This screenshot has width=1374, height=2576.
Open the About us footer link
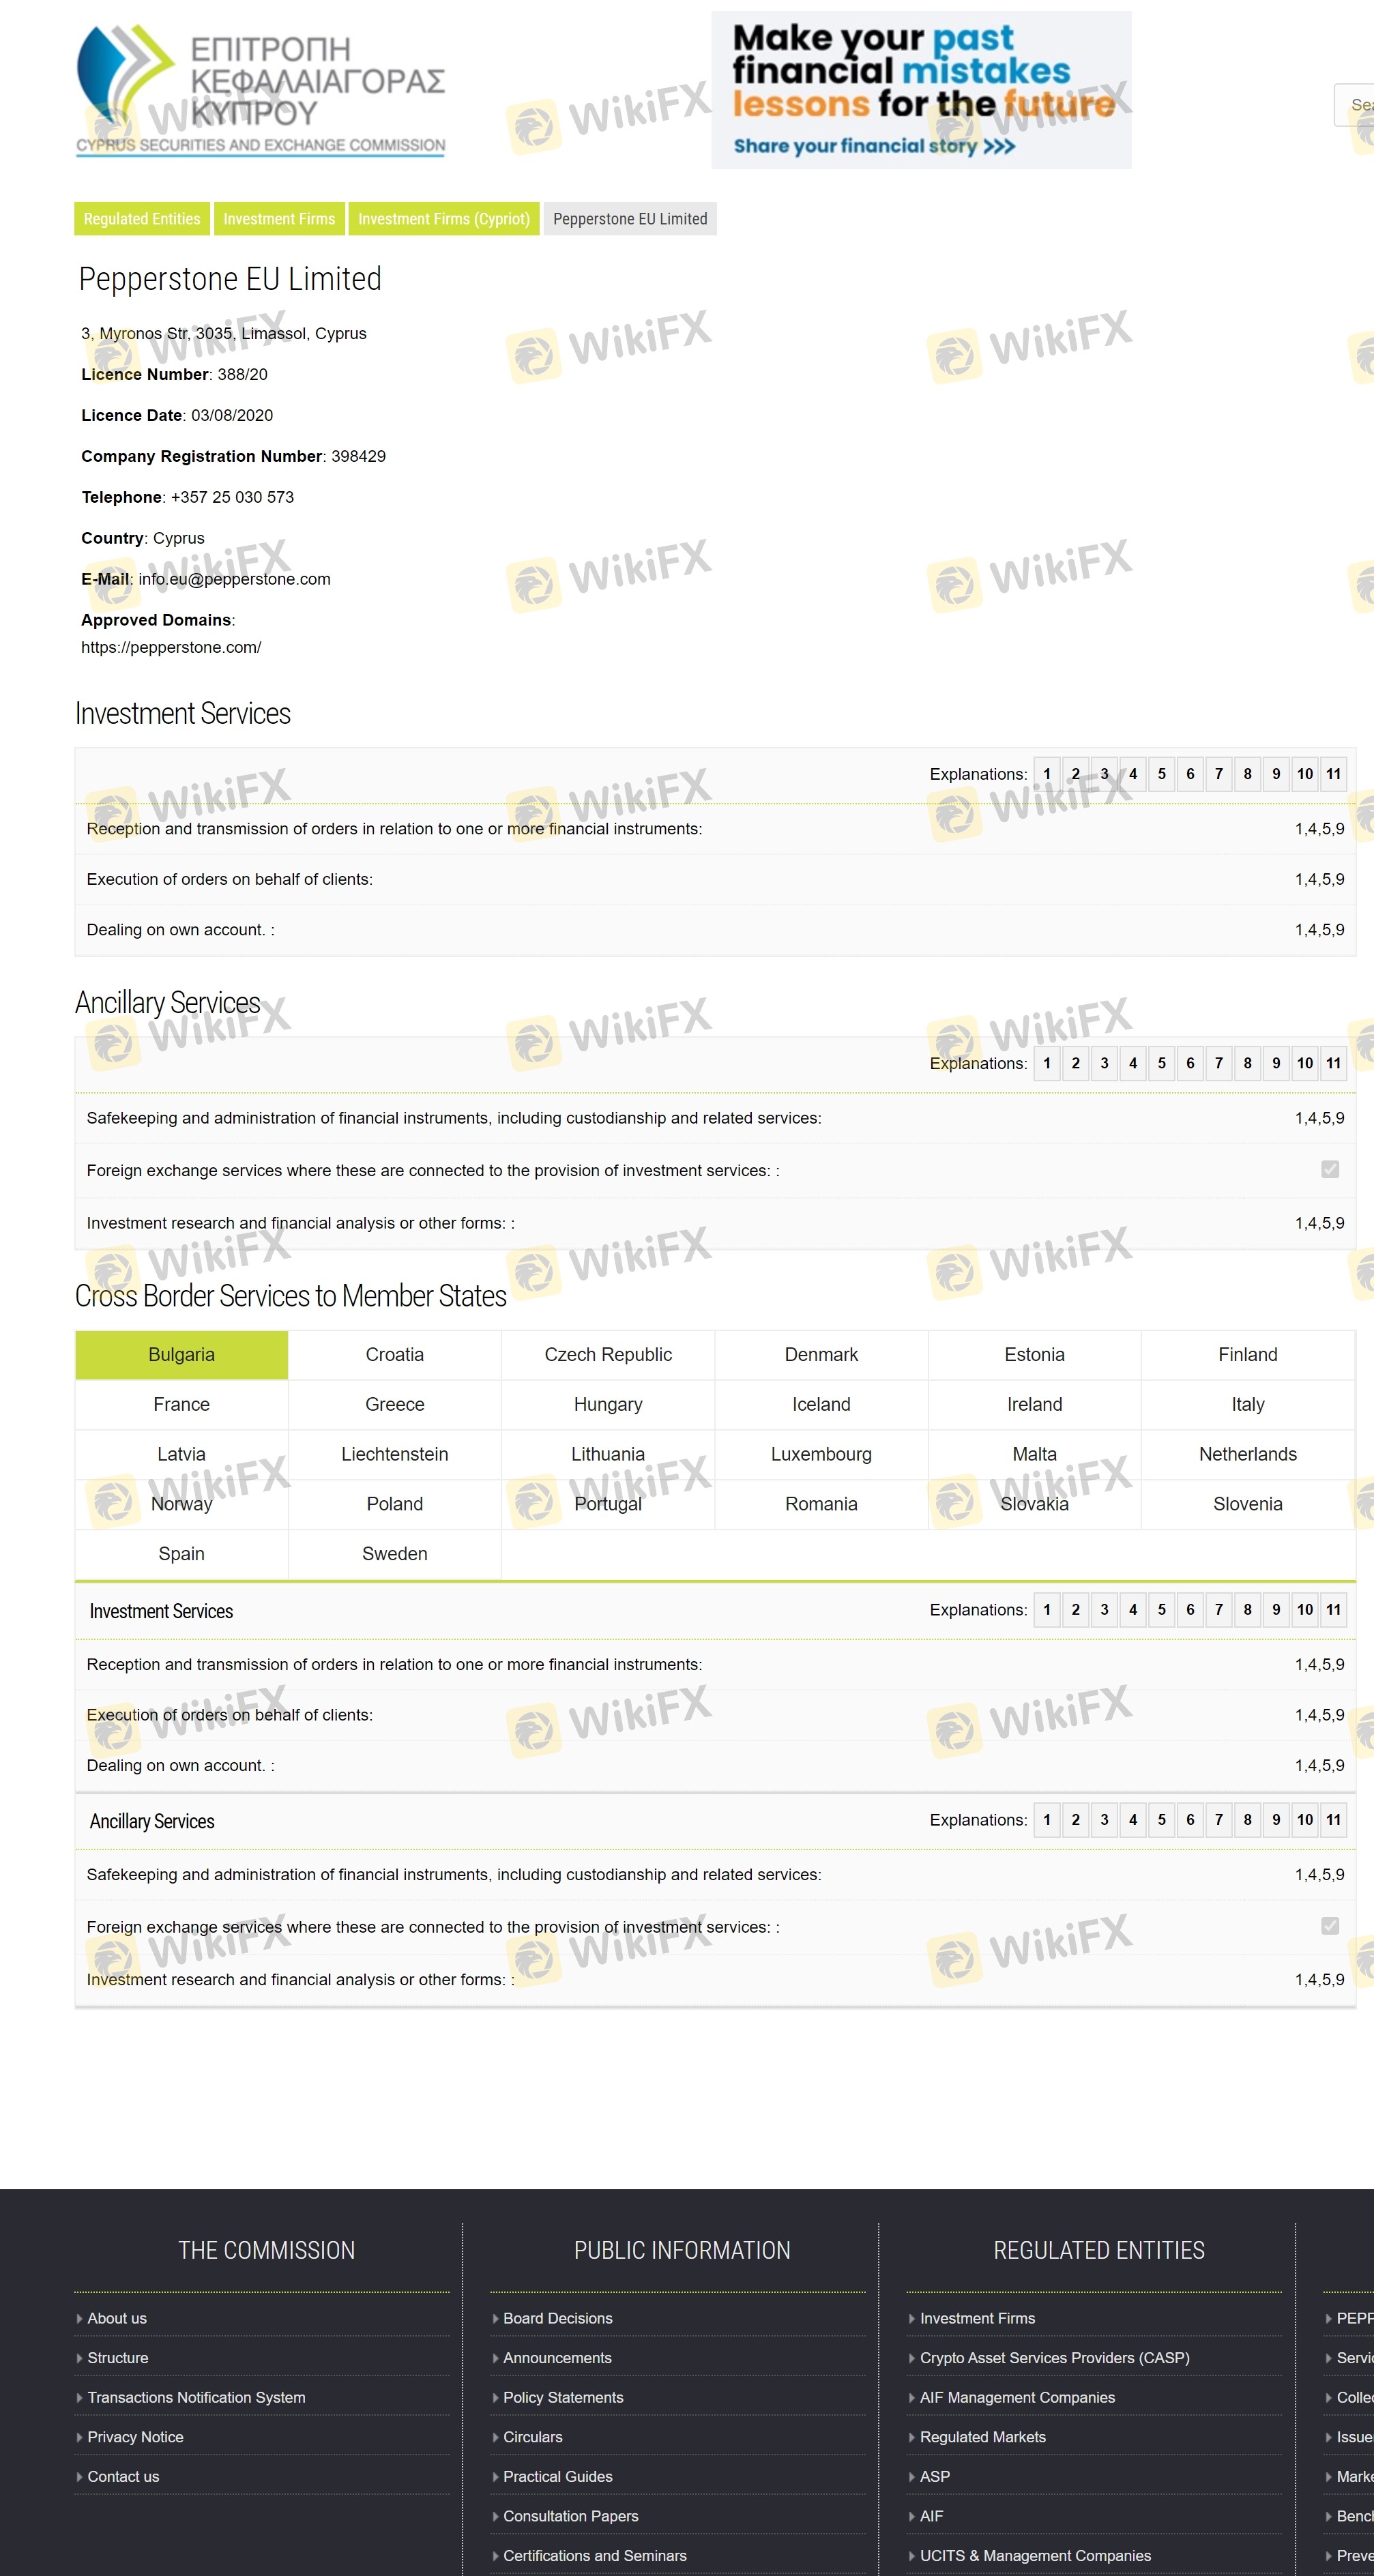pos(117,2318)
